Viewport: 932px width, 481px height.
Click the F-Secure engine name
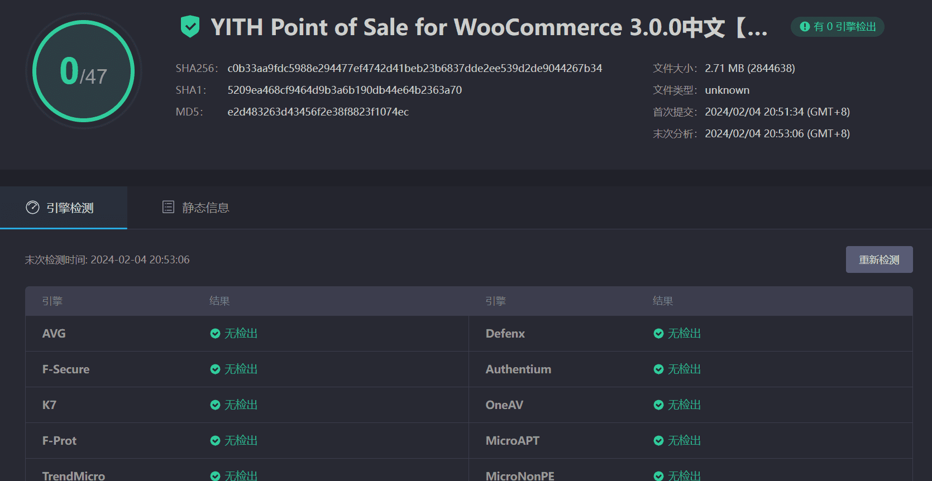66,369
